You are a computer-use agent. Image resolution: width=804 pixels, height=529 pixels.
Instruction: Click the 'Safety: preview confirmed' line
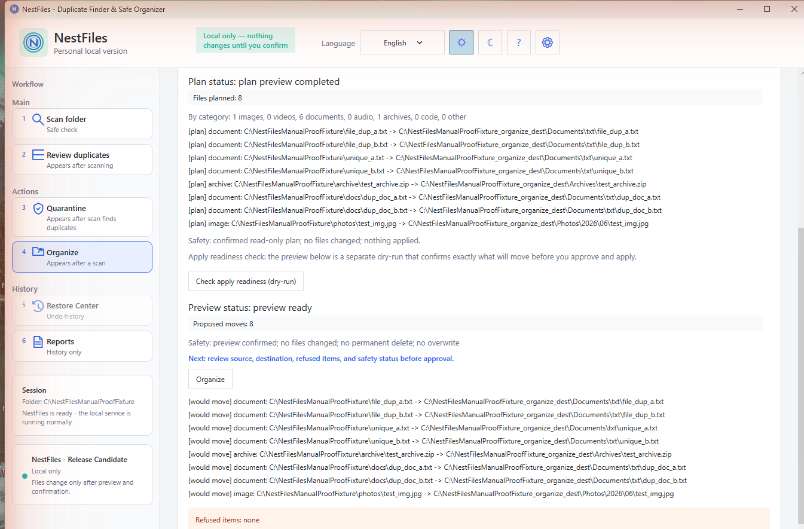[323, 343]
